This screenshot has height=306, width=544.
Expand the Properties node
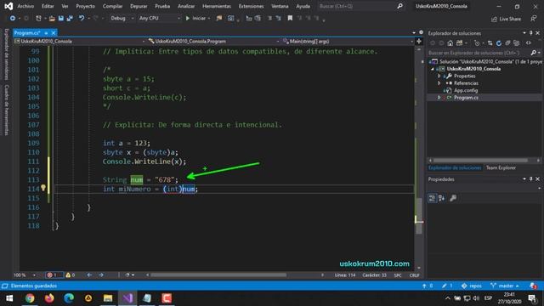(439, 76)
